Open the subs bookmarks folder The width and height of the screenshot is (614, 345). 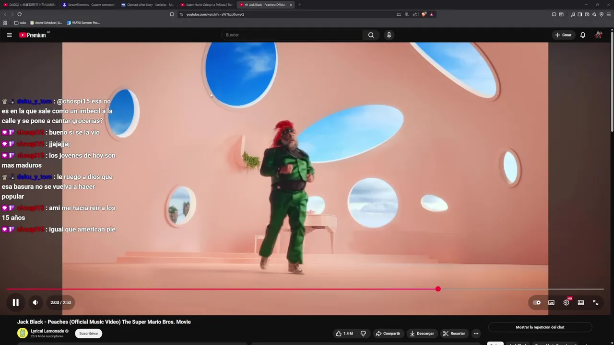click(x=20, y=23)
